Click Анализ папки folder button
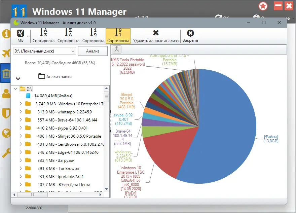 point(55,76)
